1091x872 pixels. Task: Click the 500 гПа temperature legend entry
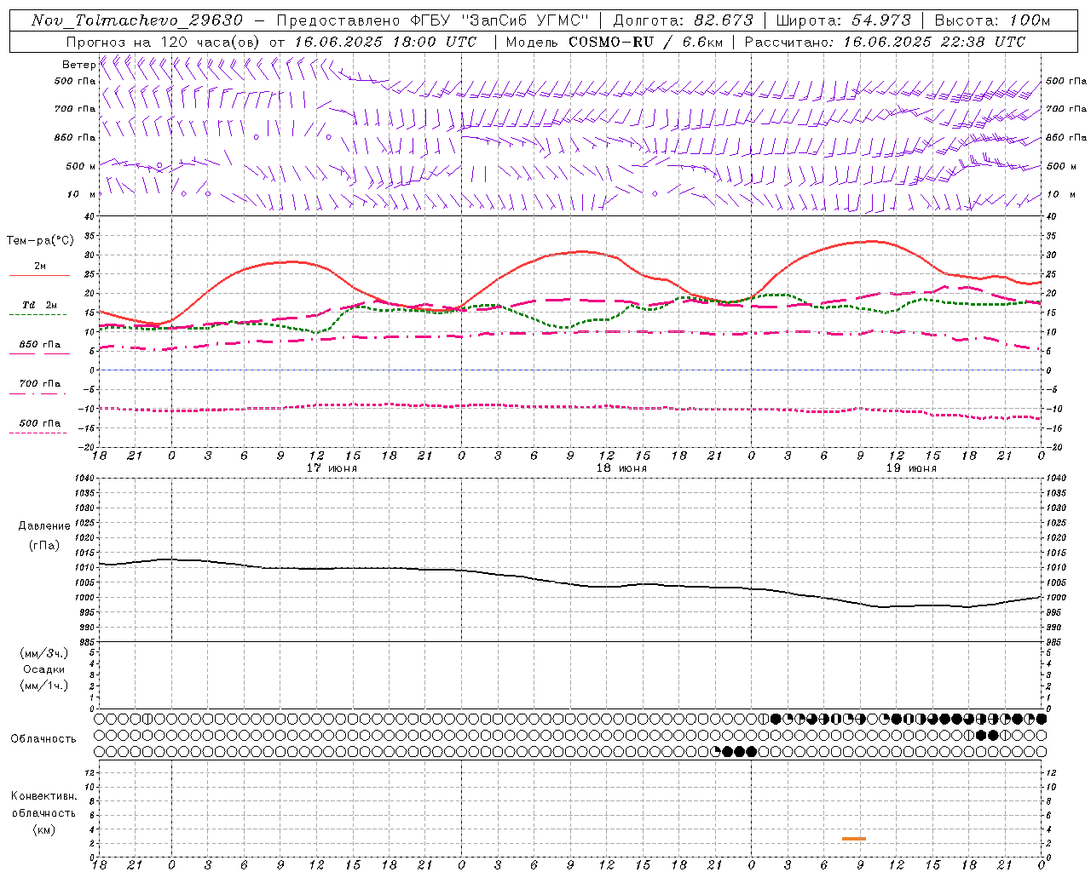tap(39, 423)
